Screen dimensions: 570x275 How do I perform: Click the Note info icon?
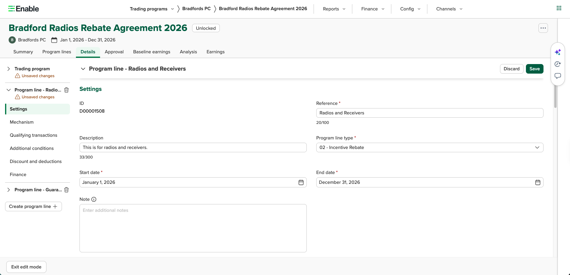click(x=94, y=199)
